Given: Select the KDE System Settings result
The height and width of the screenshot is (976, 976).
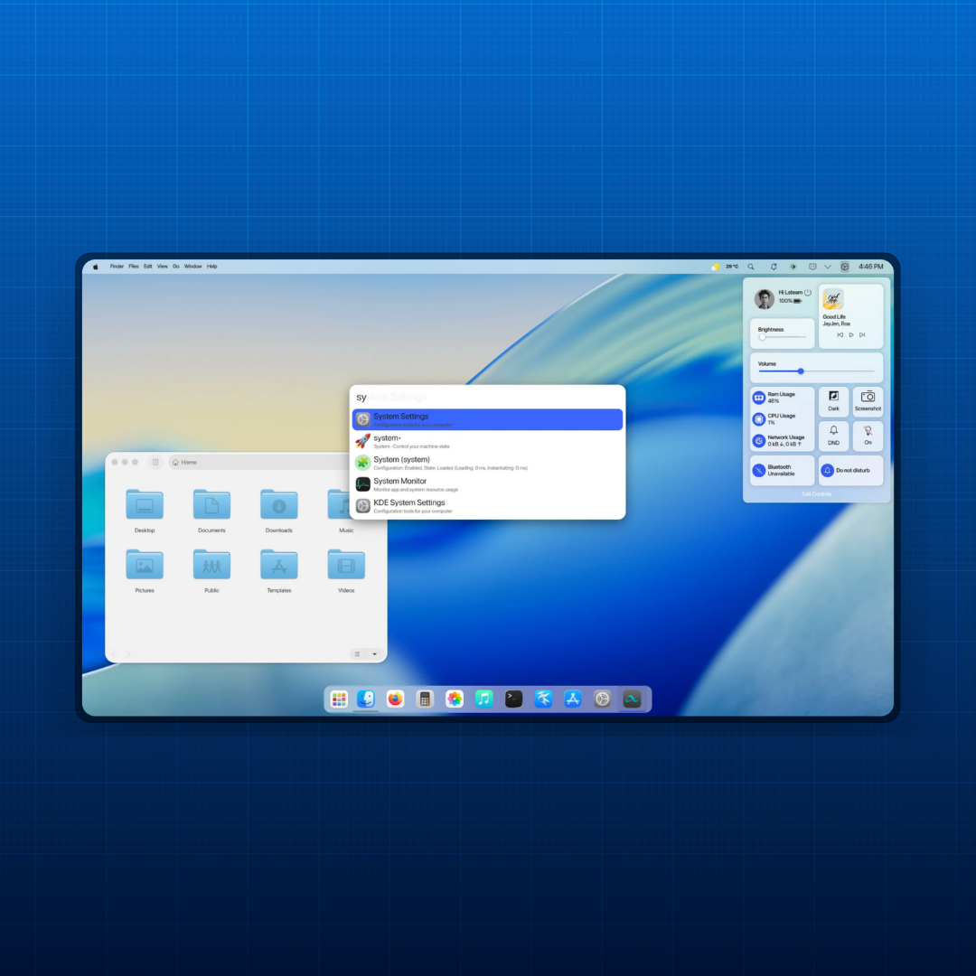Looking at the screenshot, I should [x=487, y=506].
